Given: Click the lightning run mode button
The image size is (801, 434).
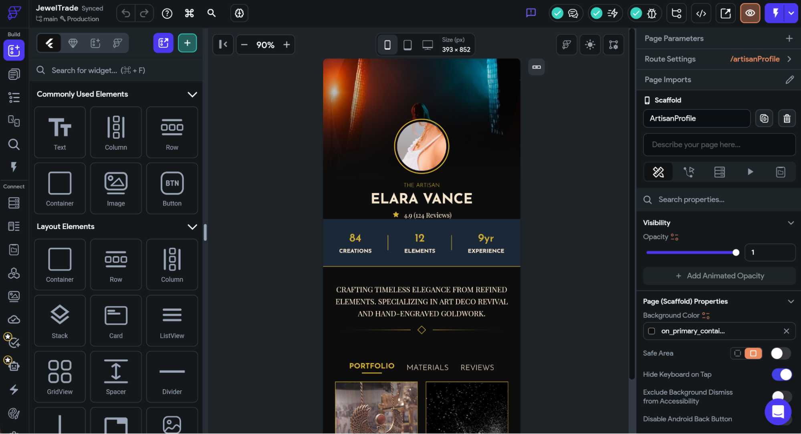Looking at the screenshot, I should pyautogui.click(x=775, y=13).
